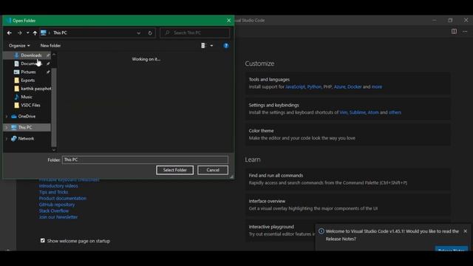This screenshot has height=266, width=473.
Task: Split the VS Code editor right
Action: [454, 31]
